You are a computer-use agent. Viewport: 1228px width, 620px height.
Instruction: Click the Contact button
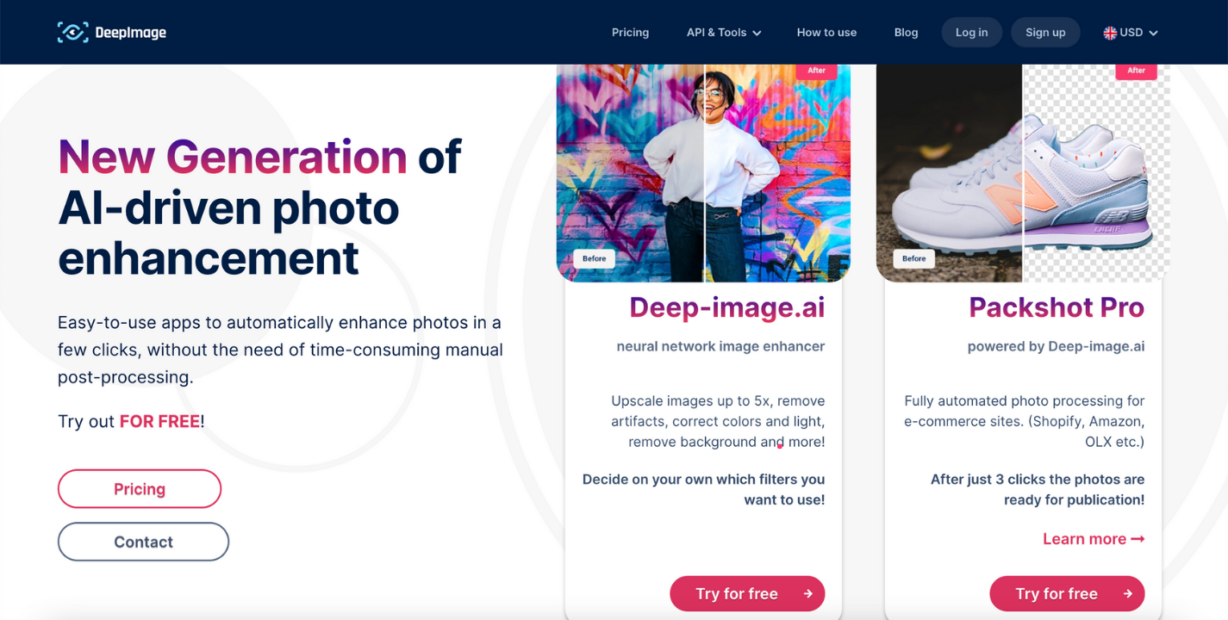tap(143, 542)
